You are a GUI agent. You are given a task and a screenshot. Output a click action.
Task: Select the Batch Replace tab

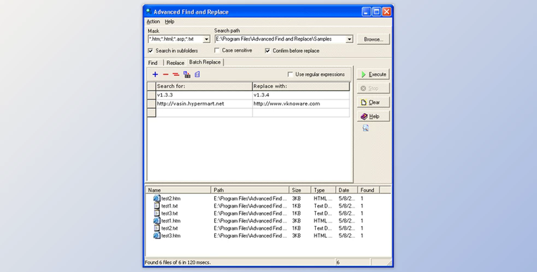[205, 62]
